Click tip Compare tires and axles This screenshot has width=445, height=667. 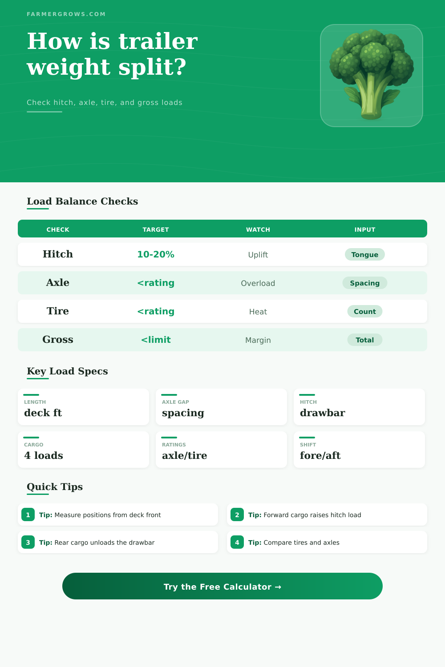(x=327, y=542)
